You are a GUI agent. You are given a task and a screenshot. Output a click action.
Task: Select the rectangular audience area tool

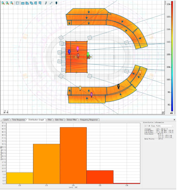tap(23, 3)
